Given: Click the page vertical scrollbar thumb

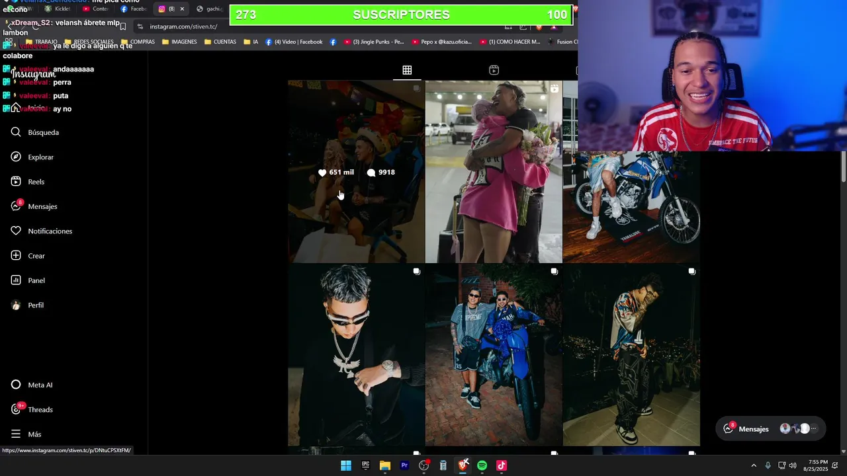Looking at the screenshot, I should point(844,166).
